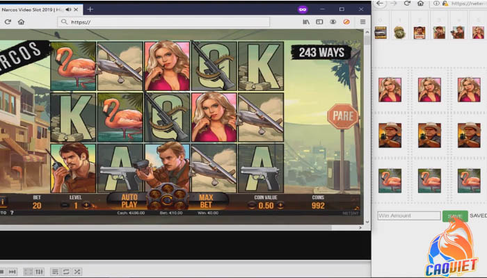Open the question mark help in game footer
The image size is (487, 278).
tap(12, 213)
